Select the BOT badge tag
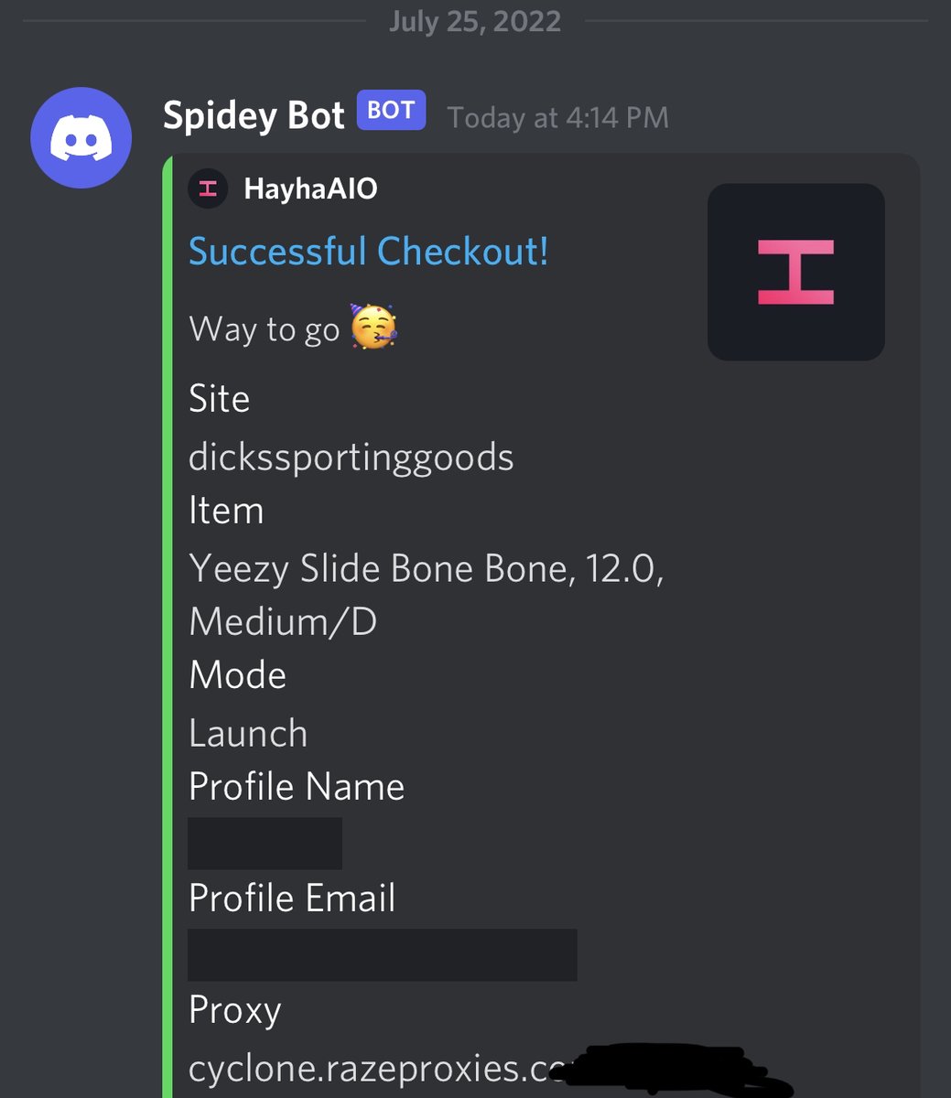The height and width of the screenshot is (1098, 951). [391, 111]
